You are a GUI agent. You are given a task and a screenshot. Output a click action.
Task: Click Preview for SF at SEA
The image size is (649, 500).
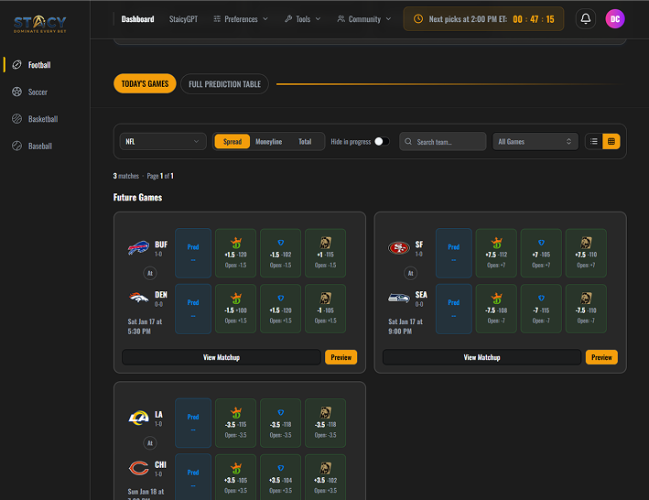pos(601,357)
